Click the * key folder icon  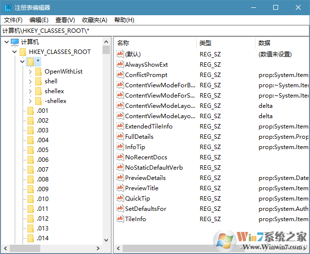(30, 62)
